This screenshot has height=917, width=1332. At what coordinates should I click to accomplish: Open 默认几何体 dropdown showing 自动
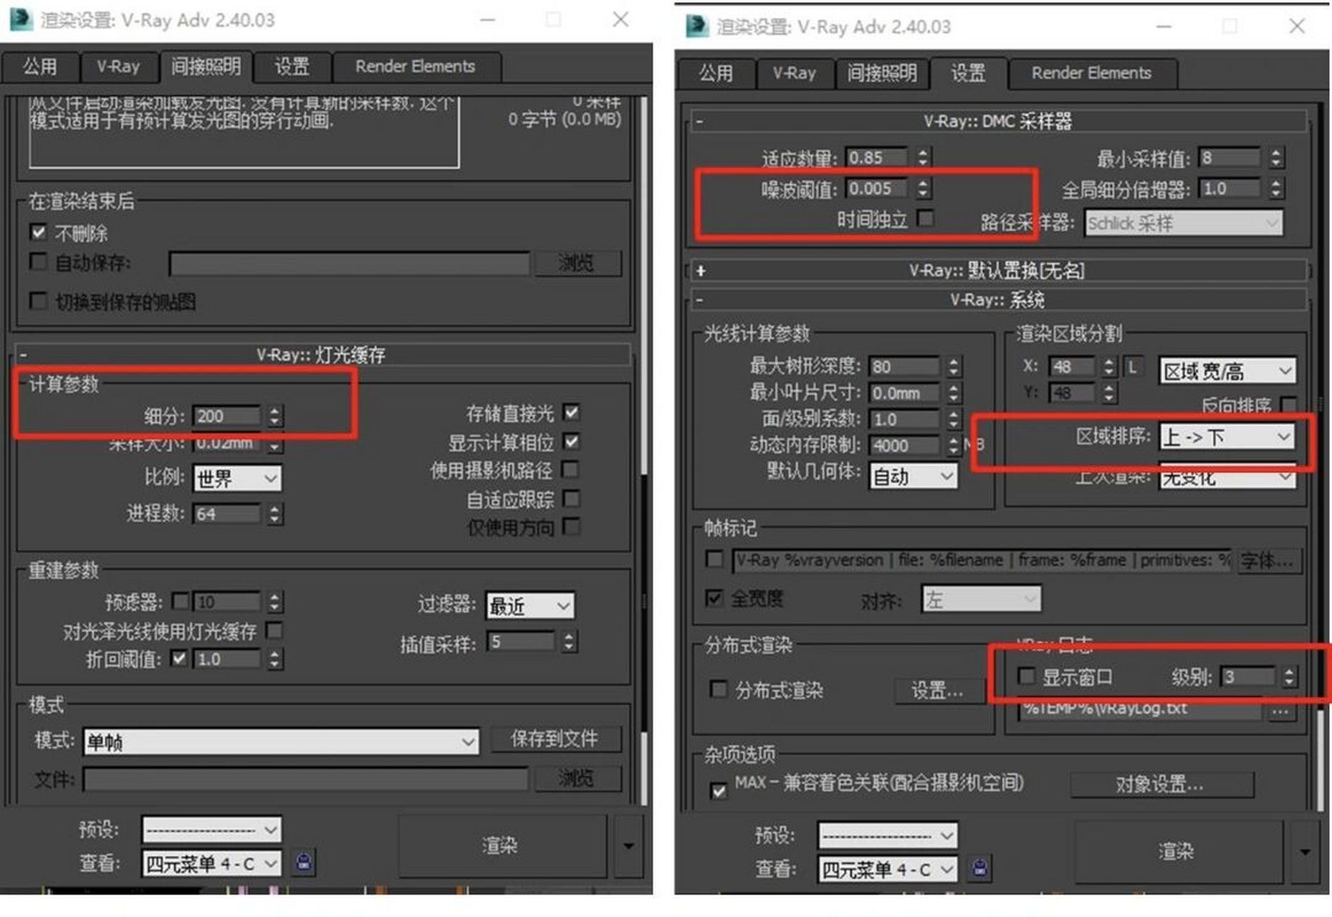[914, 476]
